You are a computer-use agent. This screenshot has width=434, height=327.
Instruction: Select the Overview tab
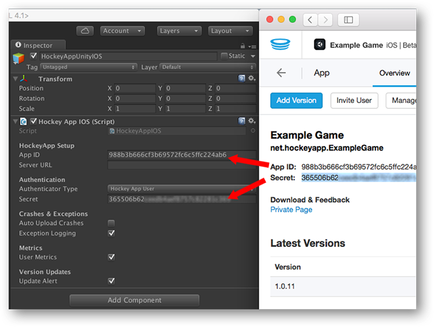394,73
